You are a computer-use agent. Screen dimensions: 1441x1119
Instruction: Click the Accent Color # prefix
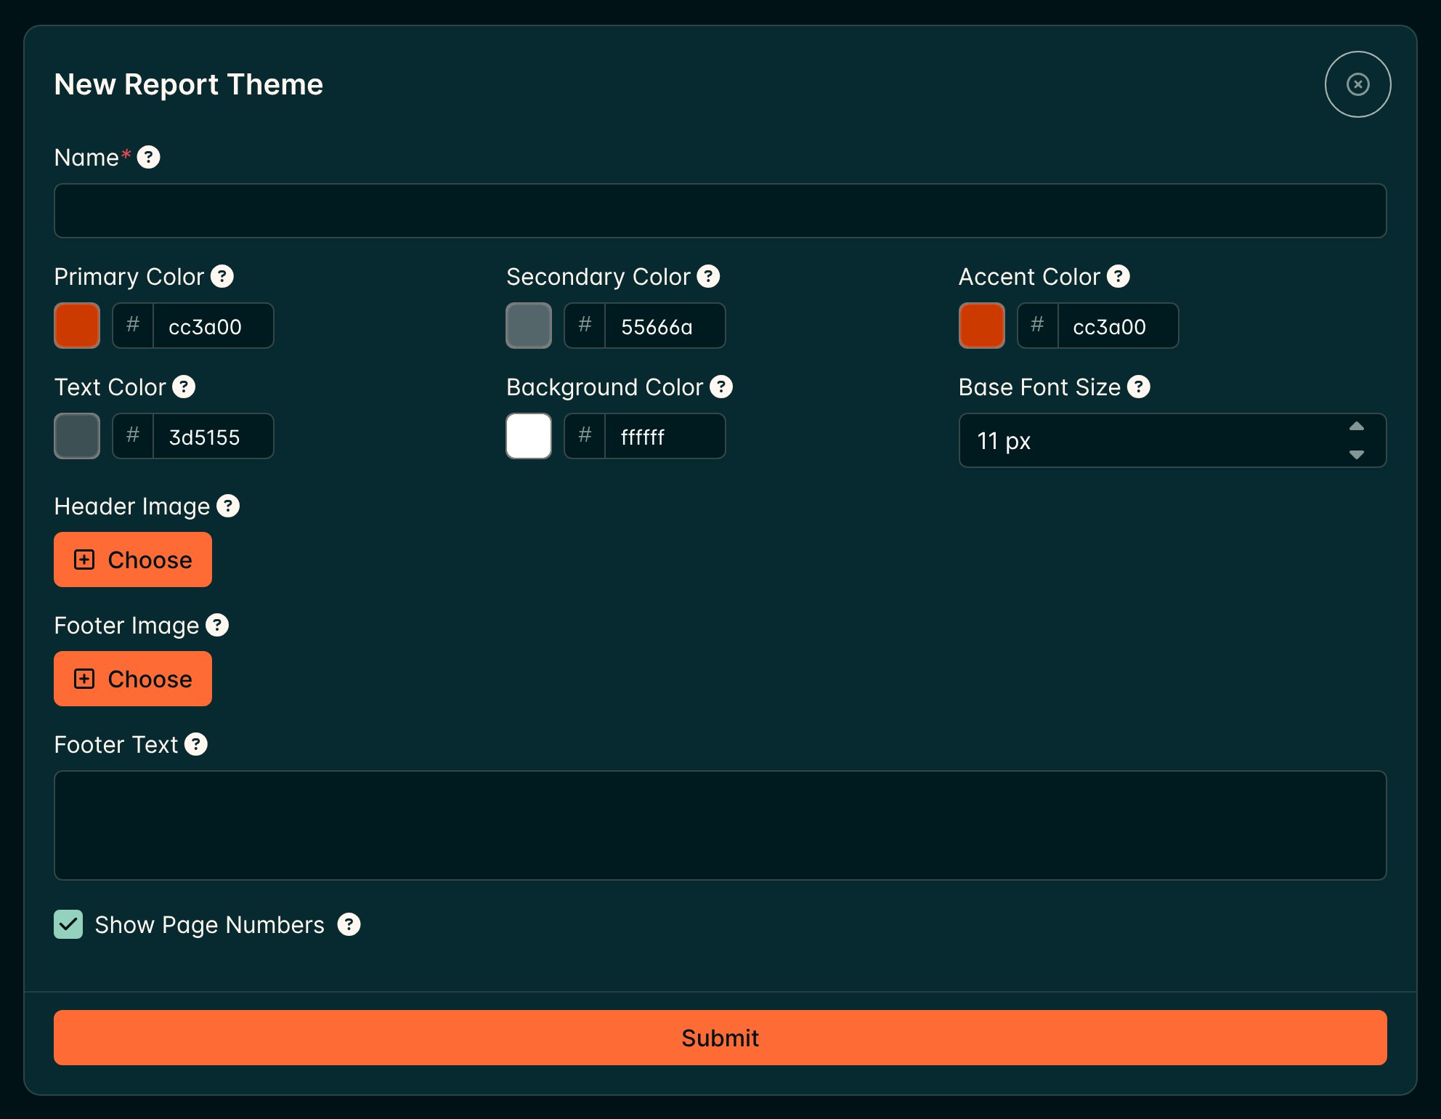click(1038, 326)
